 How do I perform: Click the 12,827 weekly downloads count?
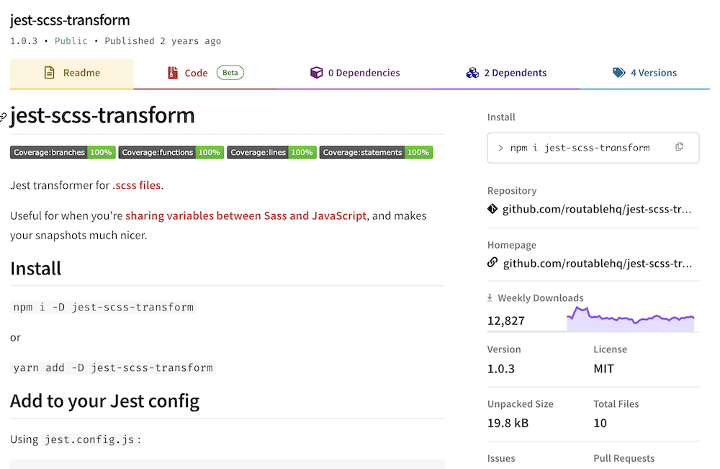(505, 321)
